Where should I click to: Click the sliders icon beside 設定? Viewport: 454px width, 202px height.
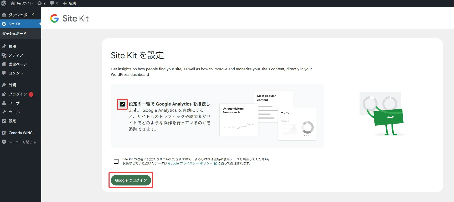point(4,121)
